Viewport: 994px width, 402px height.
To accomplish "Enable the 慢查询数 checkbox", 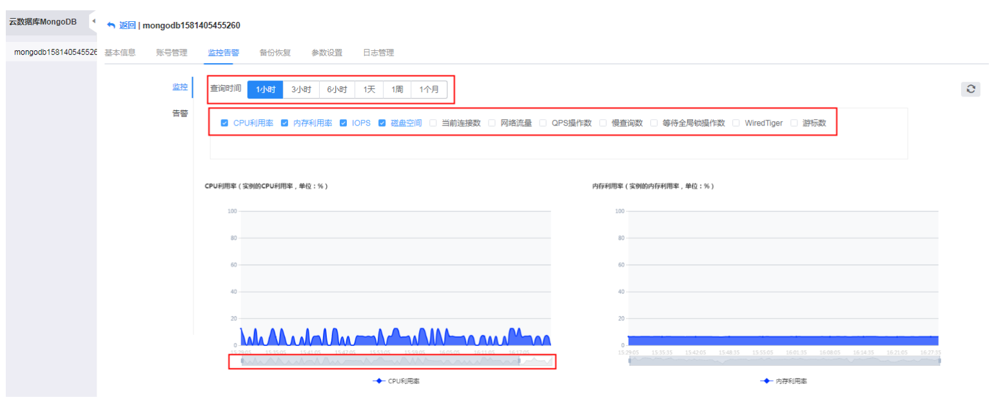I will (x=603, y=123).
